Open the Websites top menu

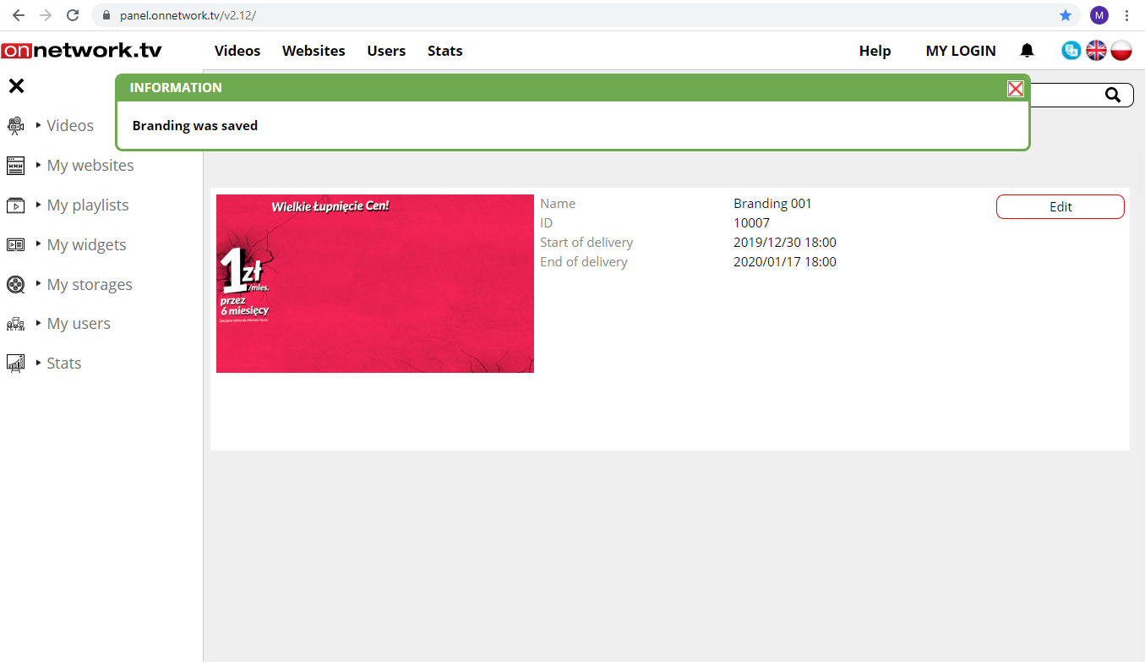click(x=314, y=51)
